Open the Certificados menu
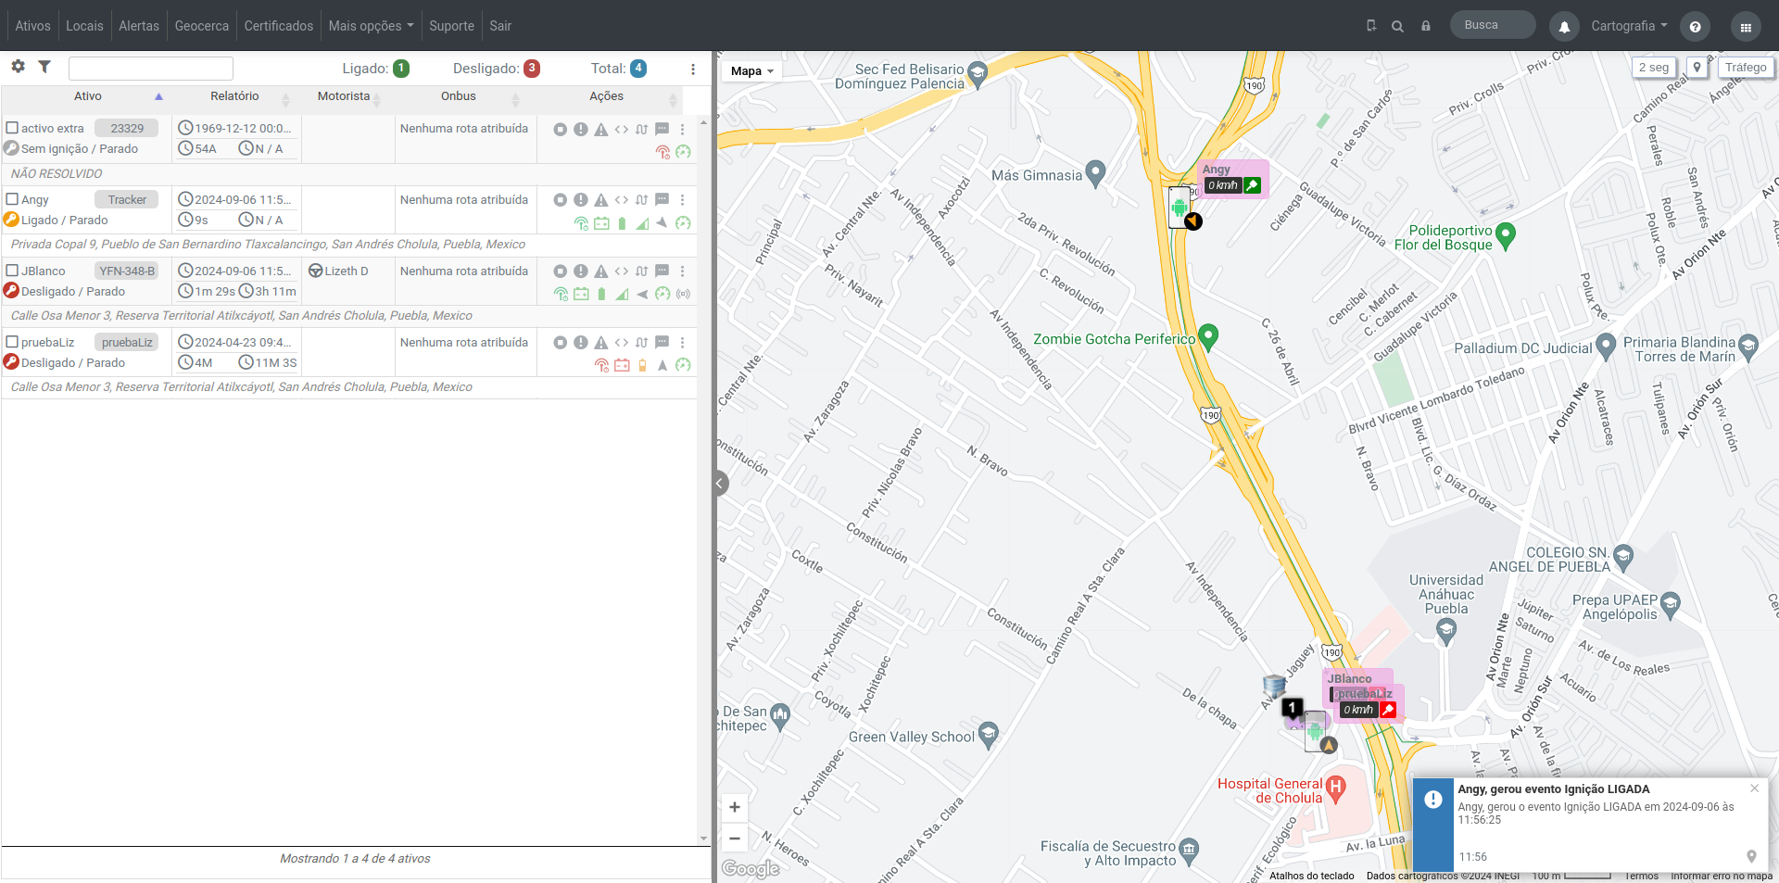The height and width of the screenshot is (883, 1779). 279,26
